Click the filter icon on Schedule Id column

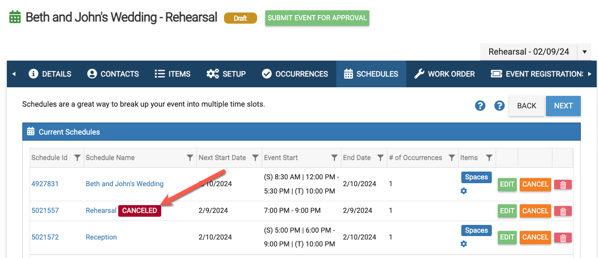click(77, 158)
